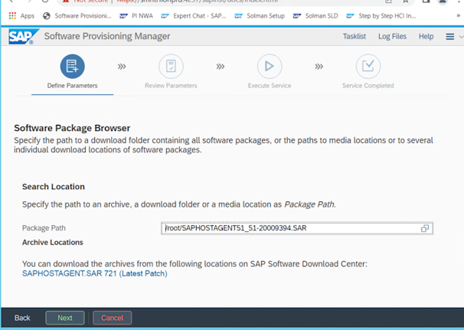Viewport: 464px width, 330px height.
Task: Click the Archive Locations heading
Action: coord(53,243)
